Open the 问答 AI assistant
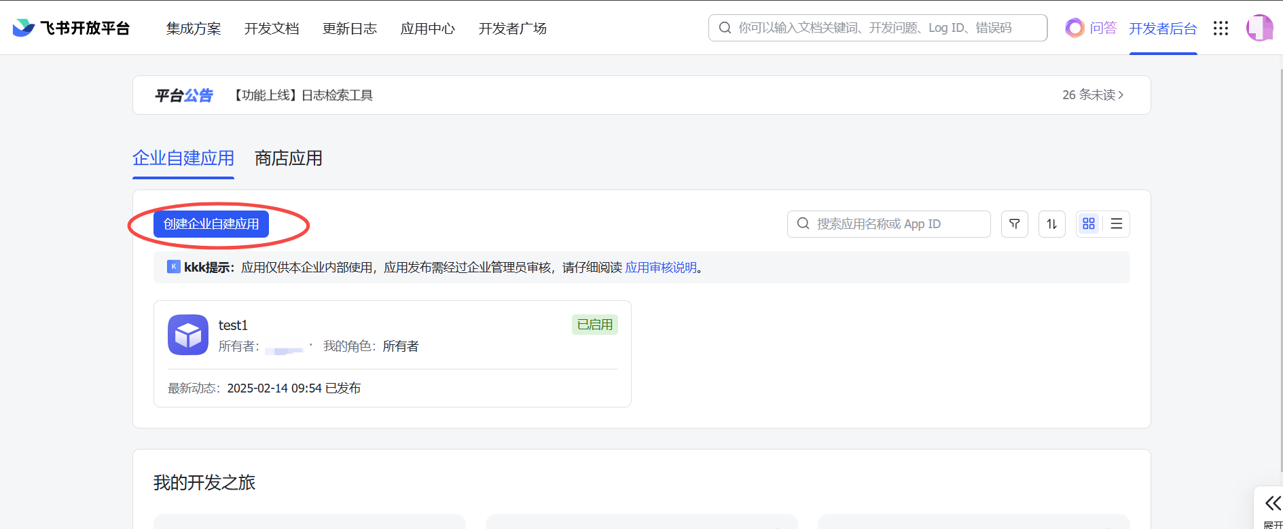 (1091, 28)
